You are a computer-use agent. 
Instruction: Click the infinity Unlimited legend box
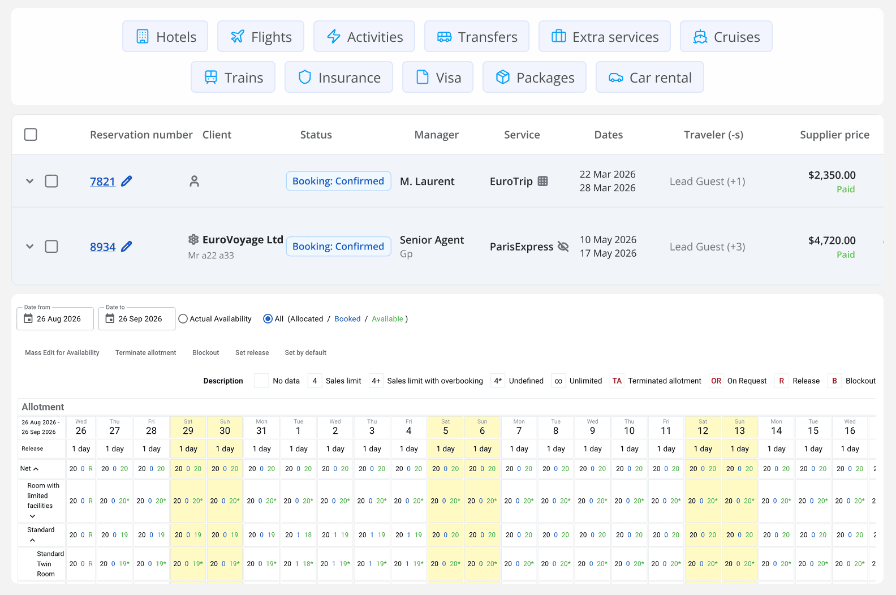[558, 381]
